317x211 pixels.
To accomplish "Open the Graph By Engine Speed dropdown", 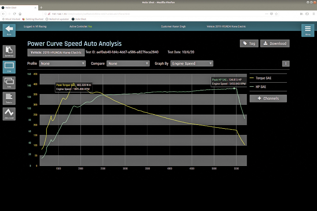I will click(x=192, y=64).
